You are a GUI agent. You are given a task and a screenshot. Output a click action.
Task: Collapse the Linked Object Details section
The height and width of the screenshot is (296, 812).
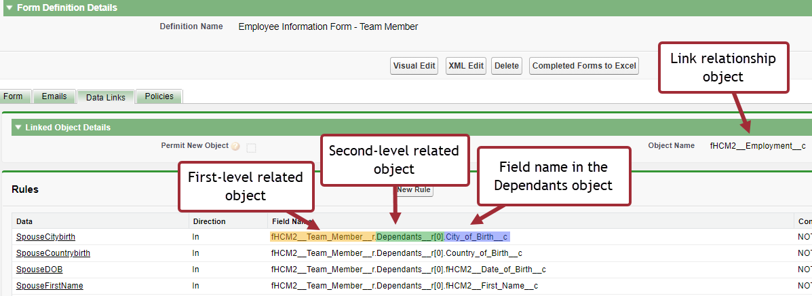[x=18, y=127]
